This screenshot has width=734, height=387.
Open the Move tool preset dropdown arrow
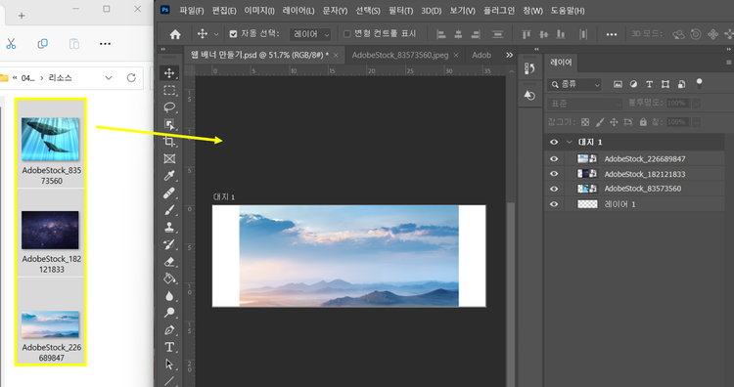216,34
